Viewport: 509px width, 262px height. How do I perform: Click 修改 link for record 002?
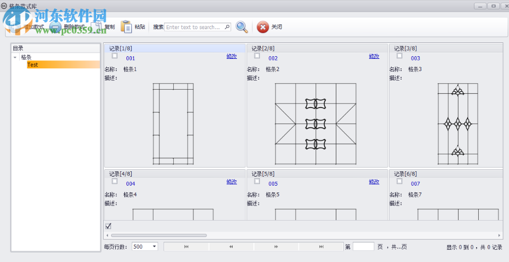[374, 56]
